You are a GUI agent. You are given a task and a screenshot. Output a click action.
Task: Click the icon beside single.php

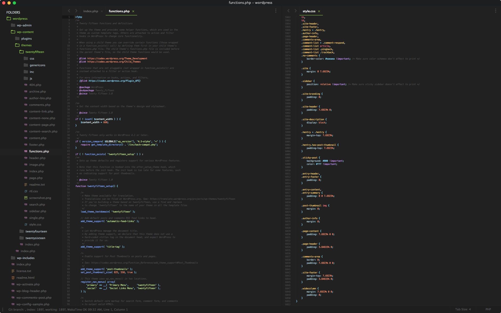click(26, 218)
